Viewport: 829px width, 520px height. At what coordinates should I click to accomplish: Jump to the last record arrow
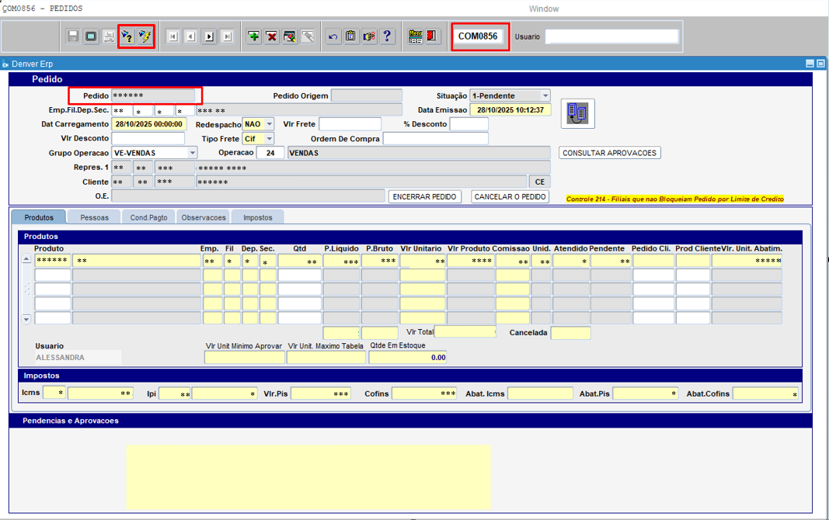(227, 36)
